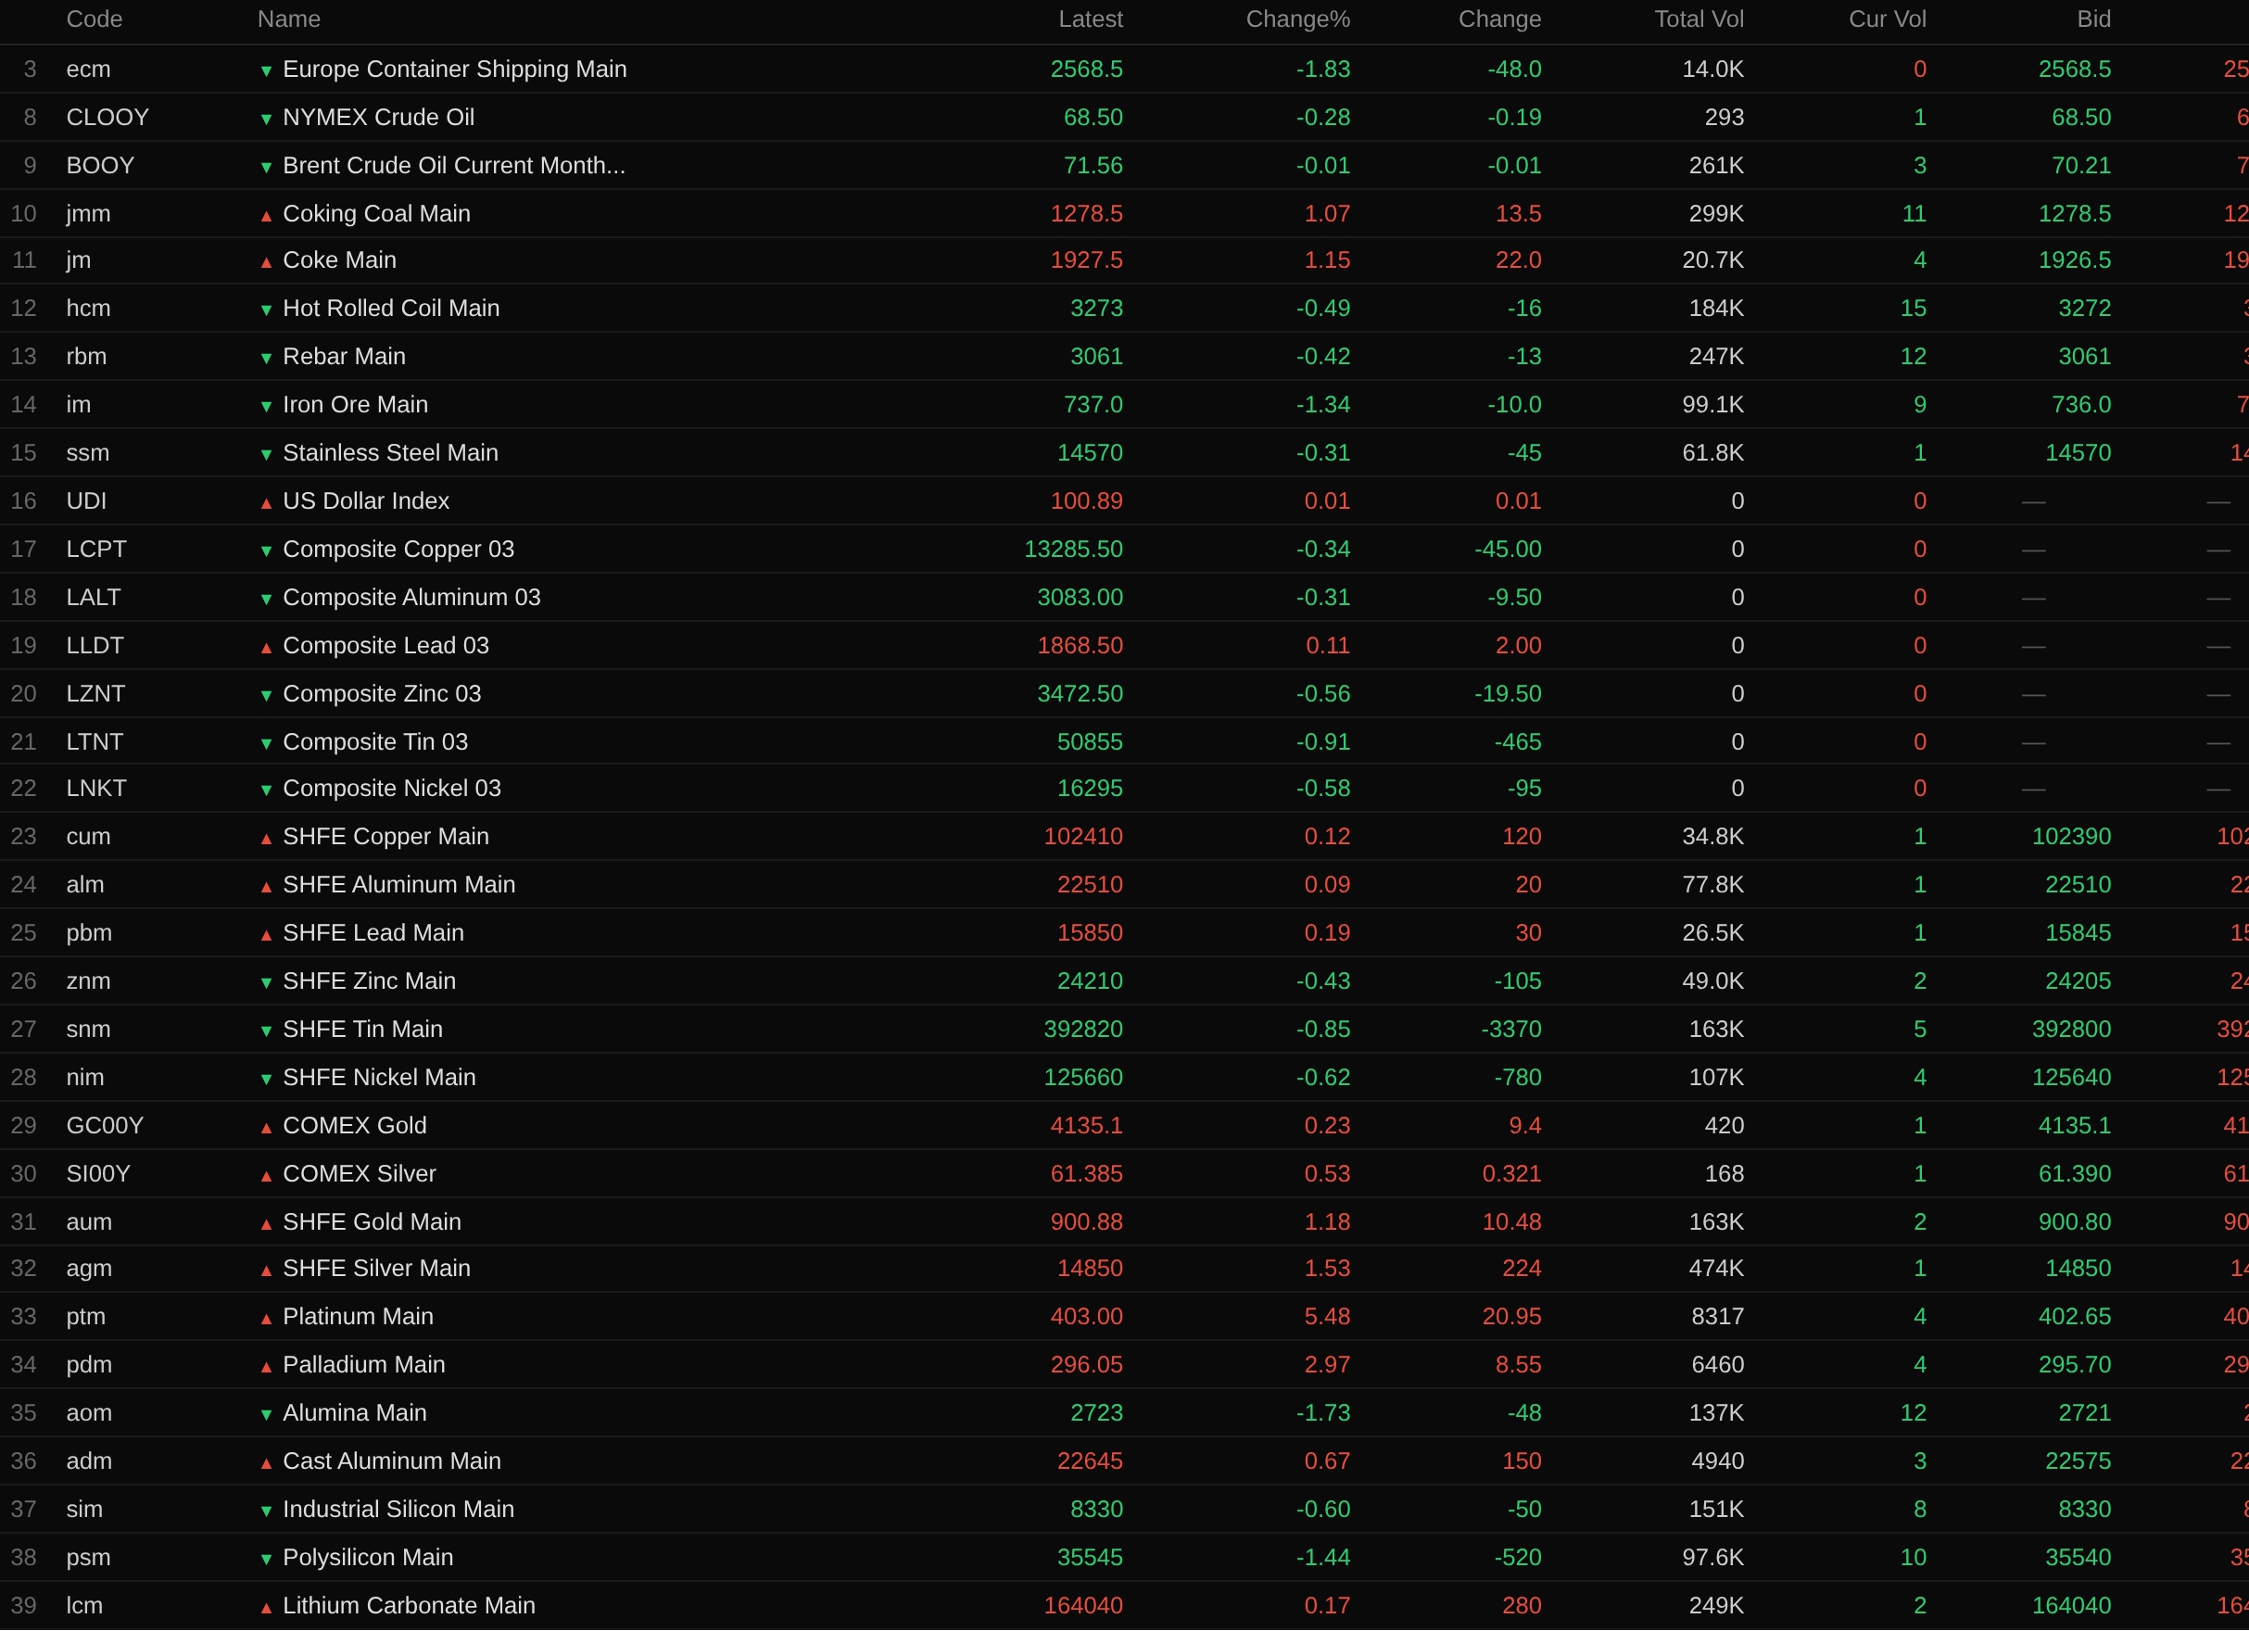Click SHFE Aluminum Main latest price 22510
Viewport: 2249px width, 1631px height.
click(1090, 884)
